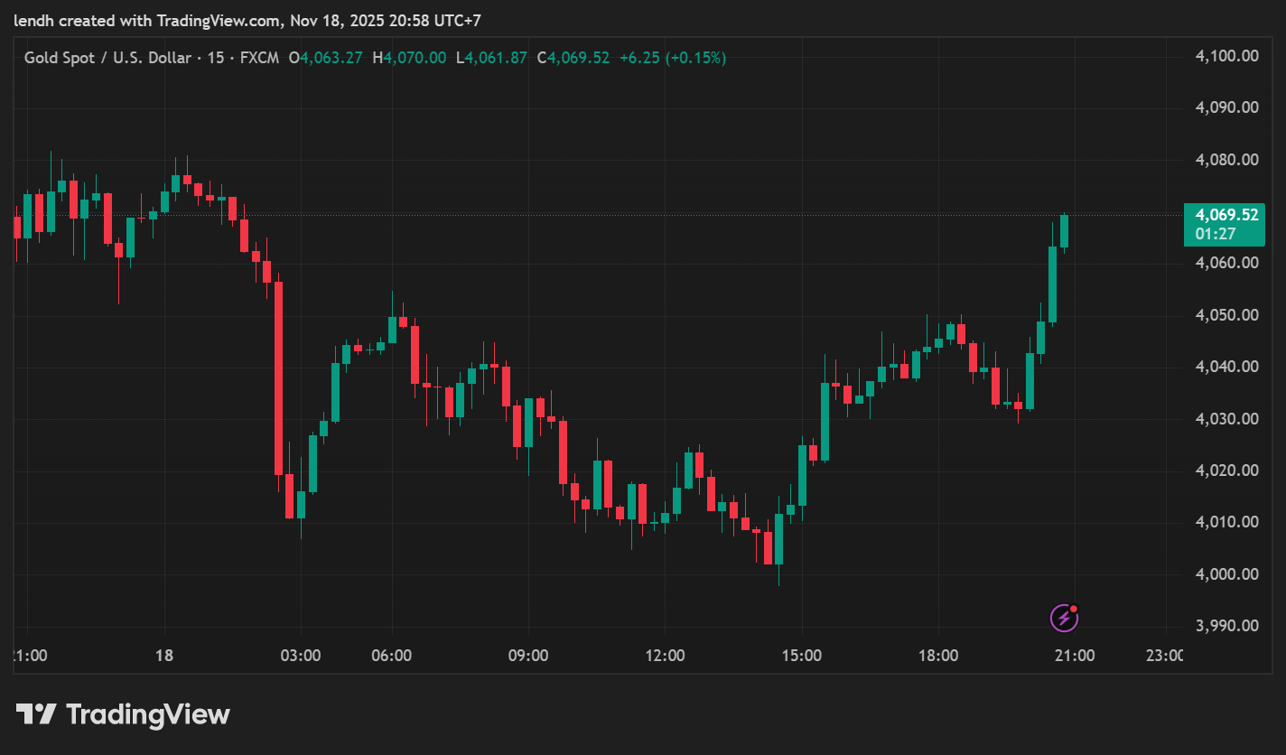Click the 23:00 time axis marker

1164,656
